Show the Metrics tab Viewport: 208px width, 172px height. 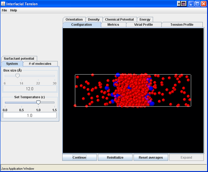click(113, 25)
